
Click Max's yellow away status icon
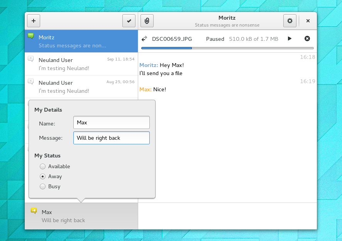pyautogui.click(x=34, y=211)
